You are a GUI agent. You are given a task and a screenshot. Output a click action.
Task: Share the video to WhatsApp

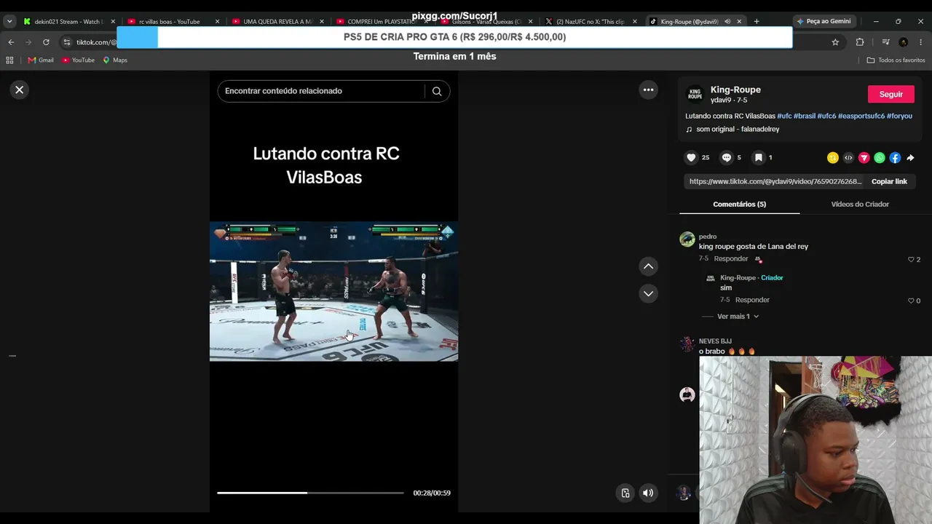click(880, 157)
